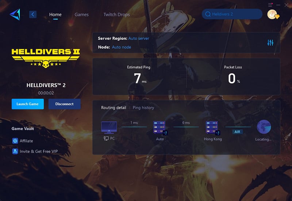Click the Locating... status text
This screenshot has width=292, height=201.
coord(263,139)
